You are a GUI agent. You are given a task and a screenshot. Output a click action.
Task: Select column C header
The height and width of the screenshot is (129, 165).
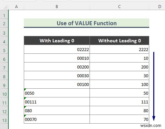[x=119, y=7]
